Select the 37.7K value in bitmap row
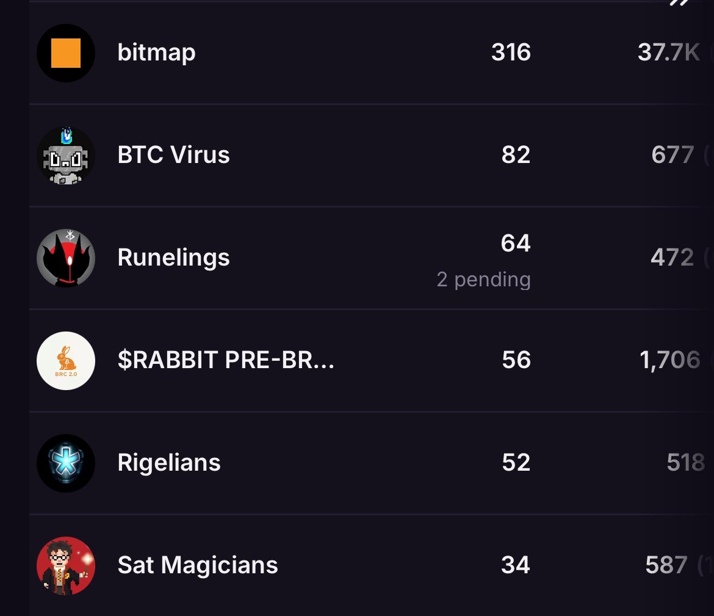The width and height of the screenshot is (714, 616). pyautogui.click(x=668, y=53)
